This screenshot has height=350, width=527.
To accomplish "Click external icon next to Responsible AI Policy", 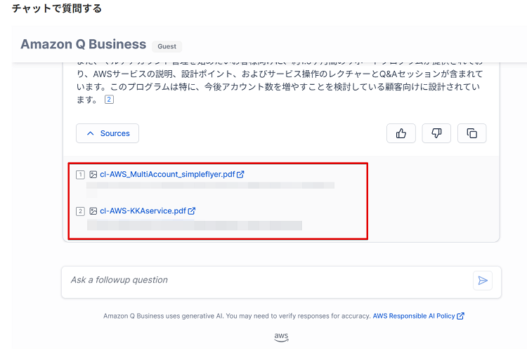I will 460,316.
